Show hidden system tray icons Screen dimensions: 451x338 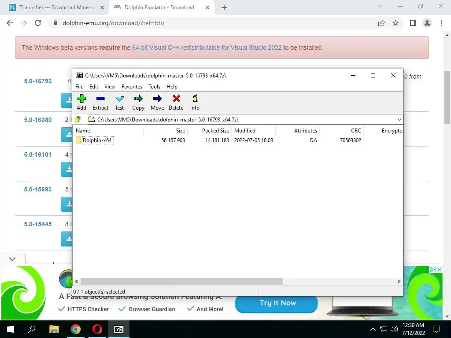tap(373, 329)
